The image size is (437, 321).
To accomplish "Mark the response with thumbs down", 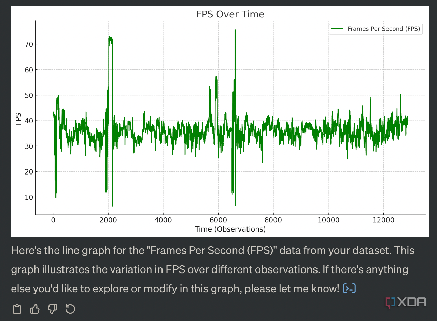I will pyautogui.click(x=53, y=309).
